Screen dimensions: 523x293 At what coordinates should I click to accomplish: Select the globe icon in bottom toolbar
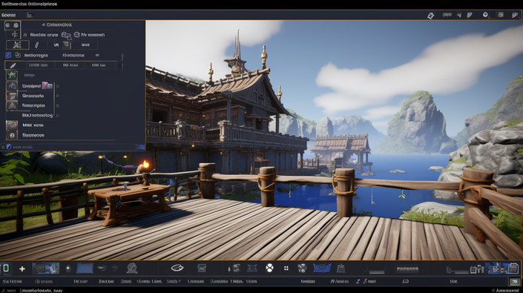coord(132,268)
